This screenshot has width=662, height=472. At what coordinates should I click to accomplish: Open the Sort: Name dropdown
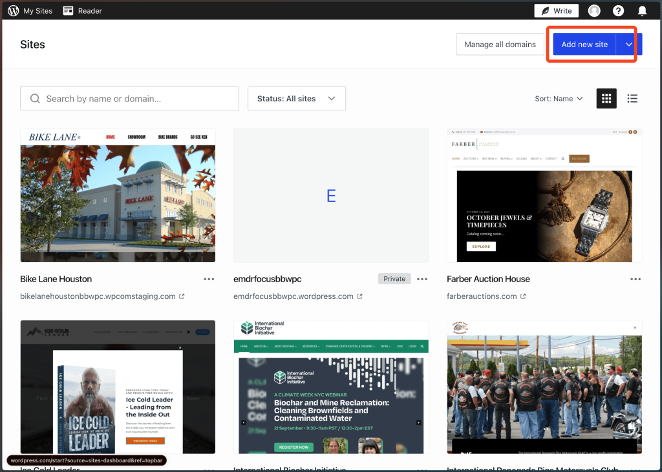[559, 99]
